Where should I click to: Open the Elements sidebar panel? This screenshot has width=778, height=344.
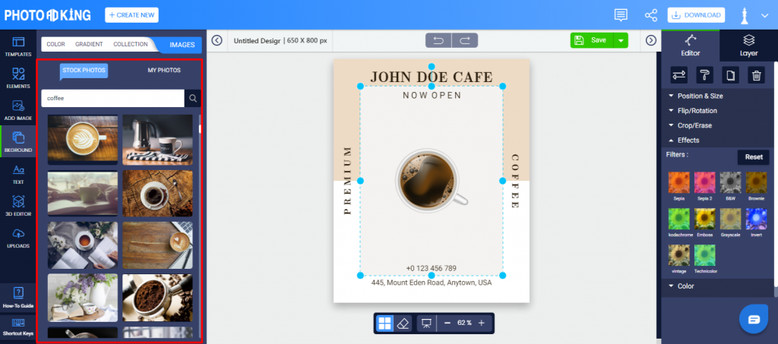pyautogui.click(x=18, y=78)
